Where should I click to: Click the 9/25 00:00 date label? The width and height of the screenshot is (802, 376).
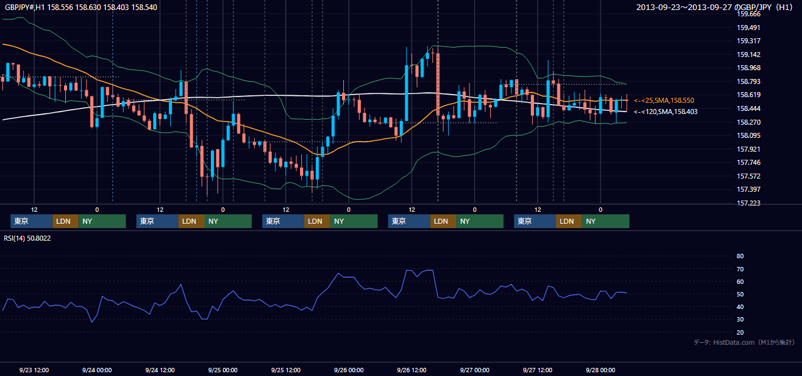click(223, 370)
